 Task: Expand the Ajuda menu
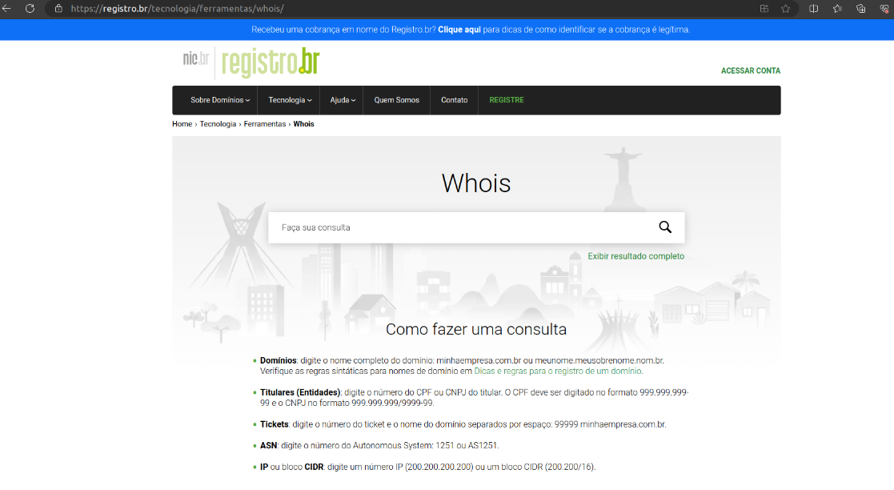tap(342, 100)
